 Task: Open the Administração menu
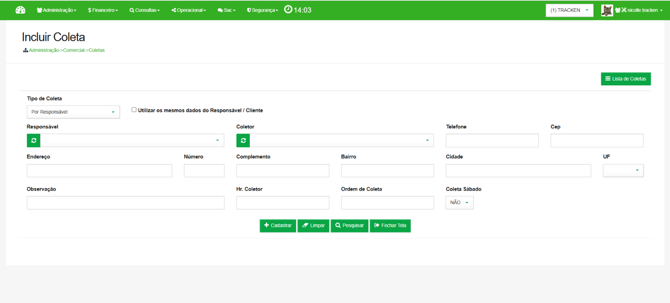57,10
